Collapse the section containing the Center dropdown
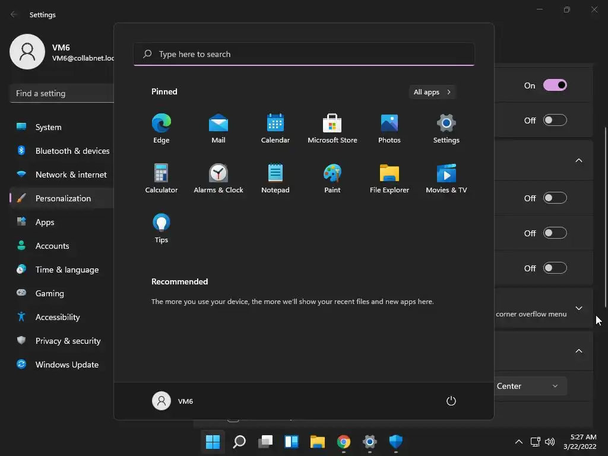The width and height of the screenshot is (608, 456). tap(579, 351)
